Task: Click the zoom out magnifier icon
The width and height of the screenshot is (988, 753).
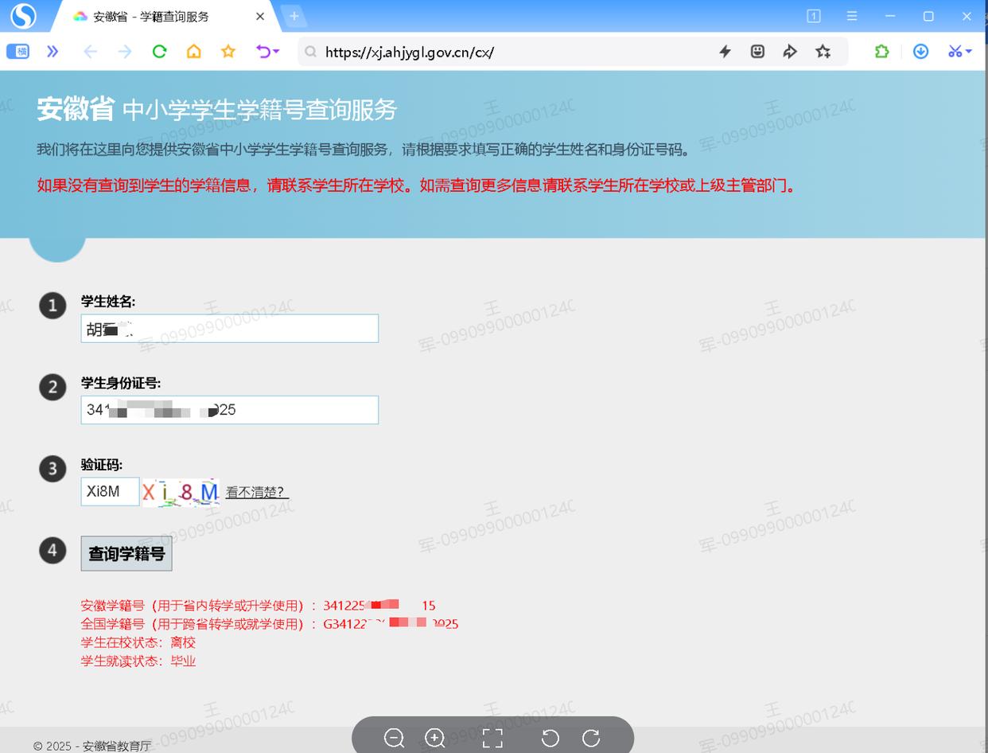Action: point(394,738)
